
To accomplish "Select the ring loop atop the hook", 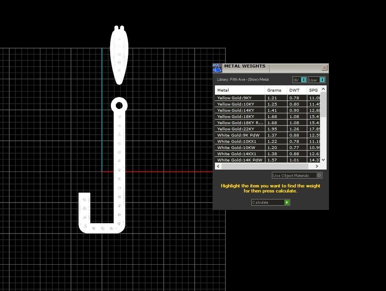I will pyautogui.click(x=119, y=106).
